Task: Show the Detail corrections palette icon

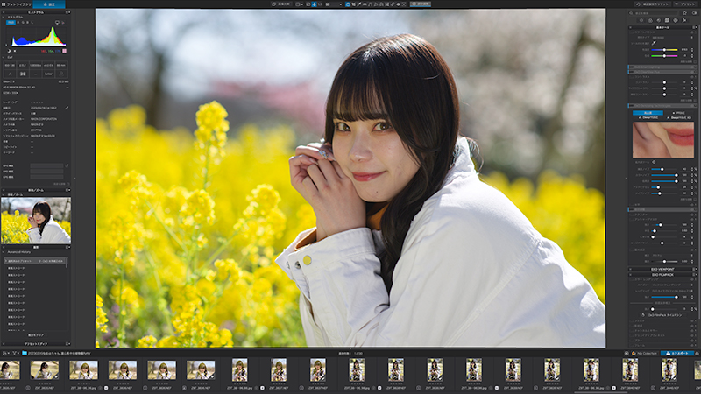Action: click(x=659, y=20)
